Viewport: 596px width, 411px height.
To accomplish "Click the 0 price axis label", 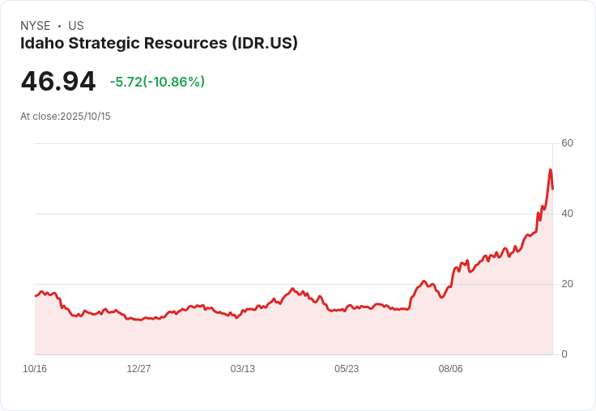I will (x=564, y=354).
